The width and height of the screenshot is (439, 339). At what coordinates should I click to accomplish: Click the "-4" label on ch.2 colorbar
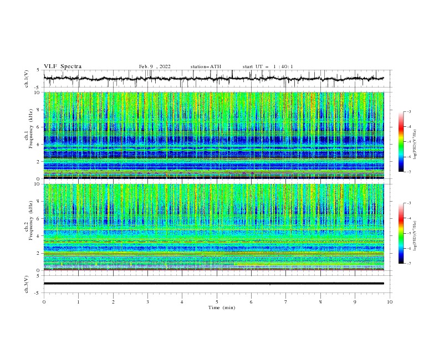click(x=409, y=218)
